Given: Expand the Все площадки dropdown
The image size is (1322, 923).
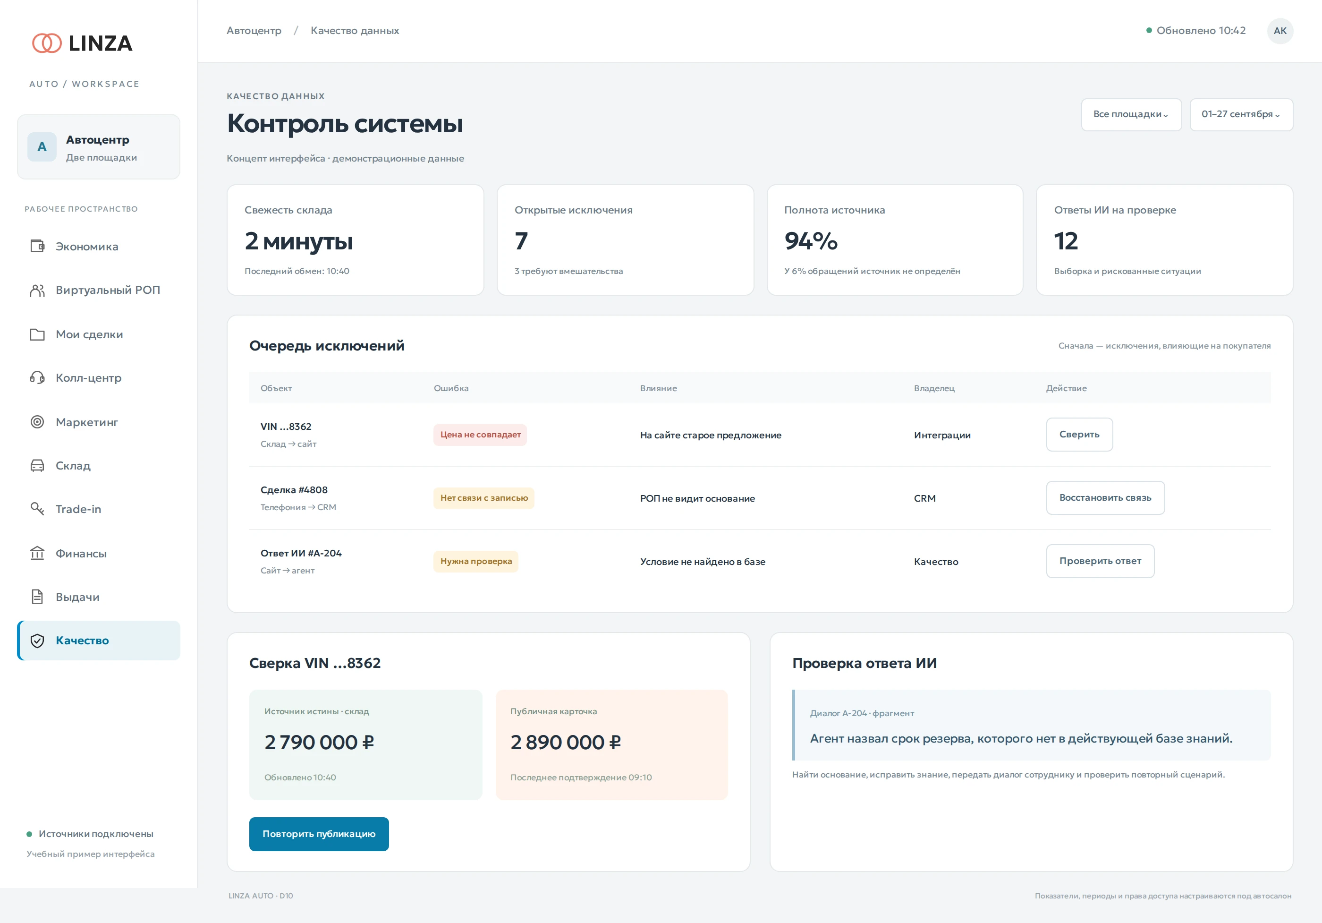Looking at the screenshot, I should (1131, 115).
